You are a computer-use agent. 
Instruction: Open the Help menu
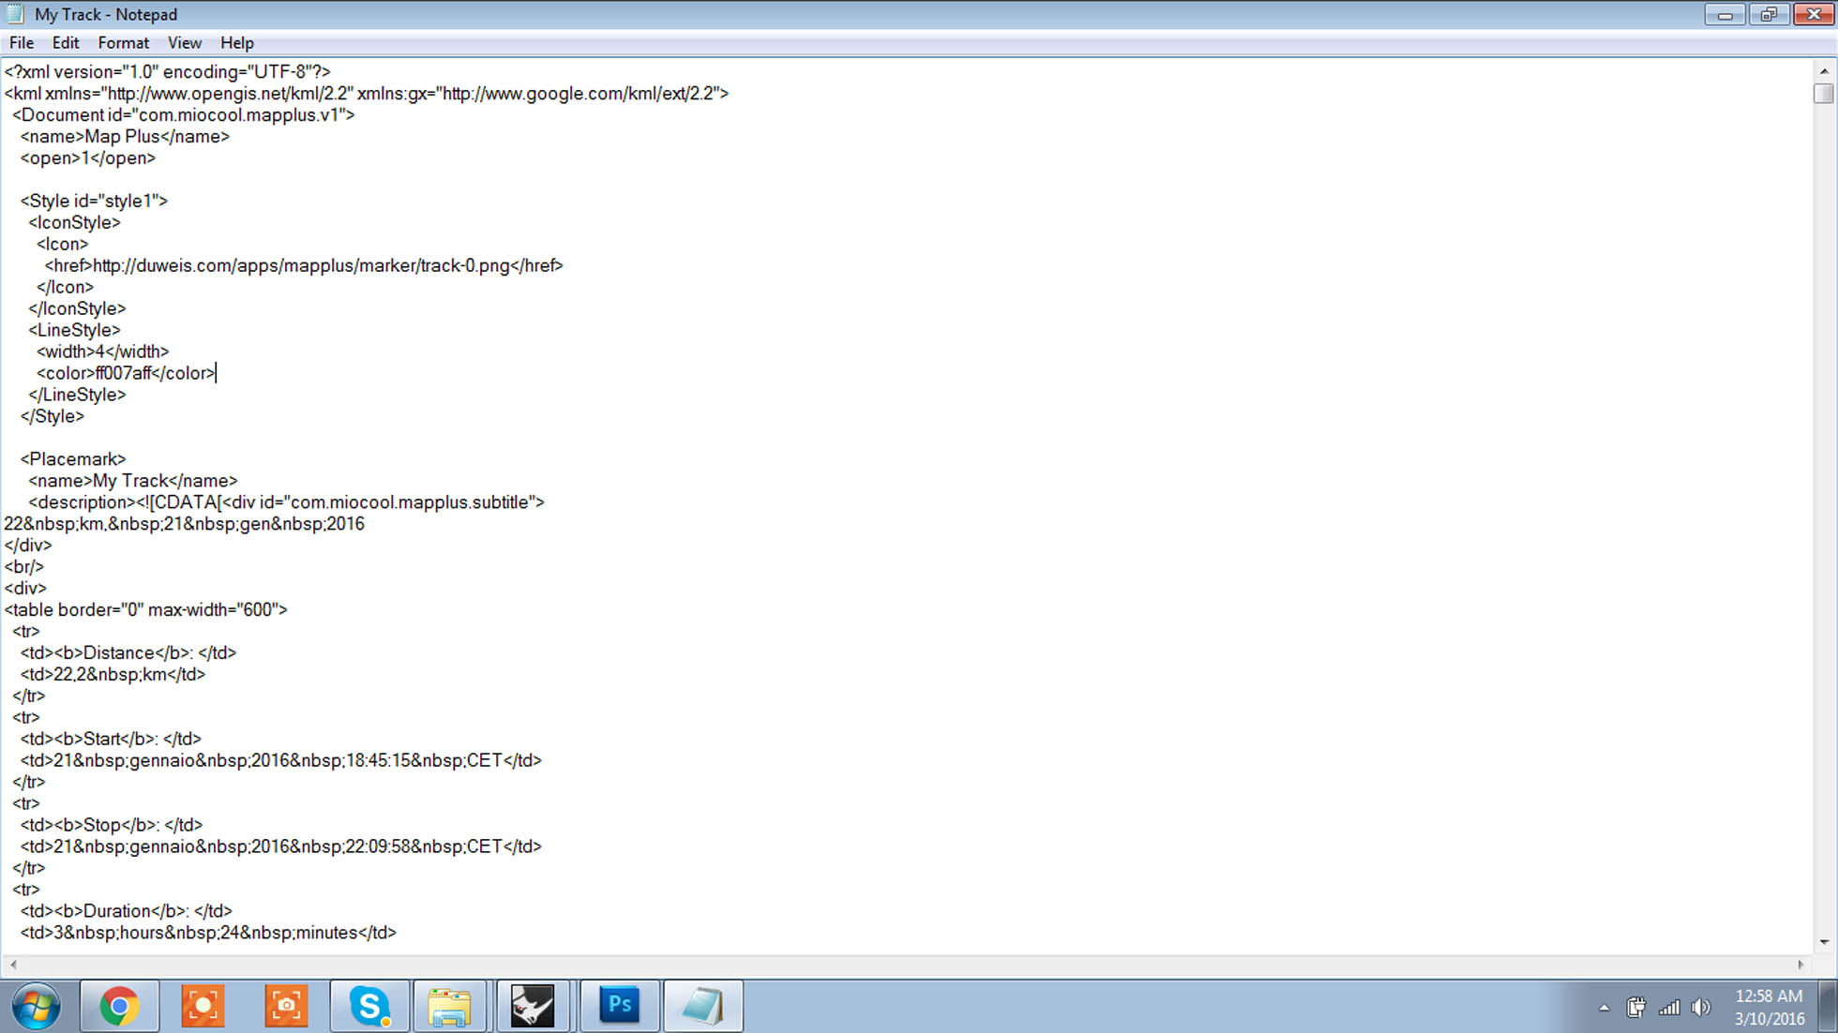click(236, 43)
